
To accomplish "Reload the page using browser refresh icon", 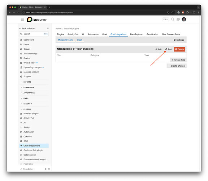I will point(18,12).
